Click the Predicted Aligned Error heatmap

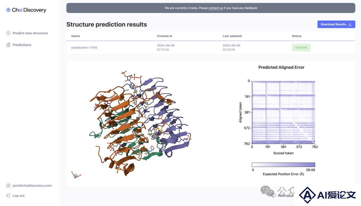coord(283,112)
